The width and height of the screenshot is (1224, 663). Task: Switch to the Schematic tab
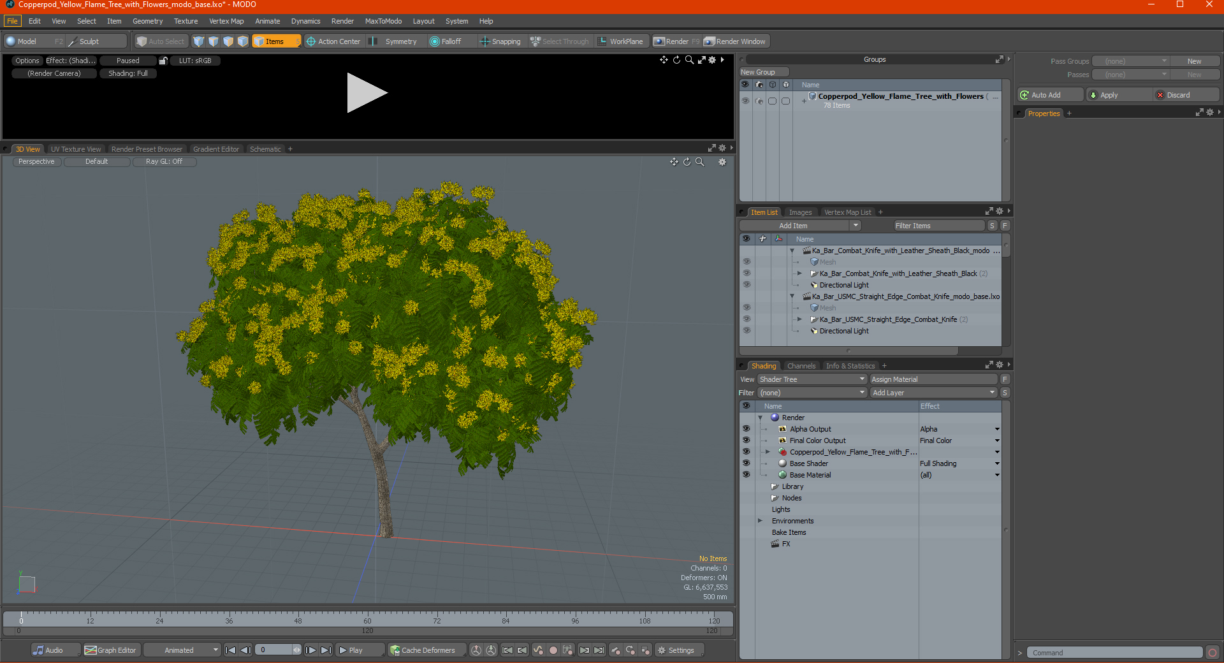(x=265, y=149)
